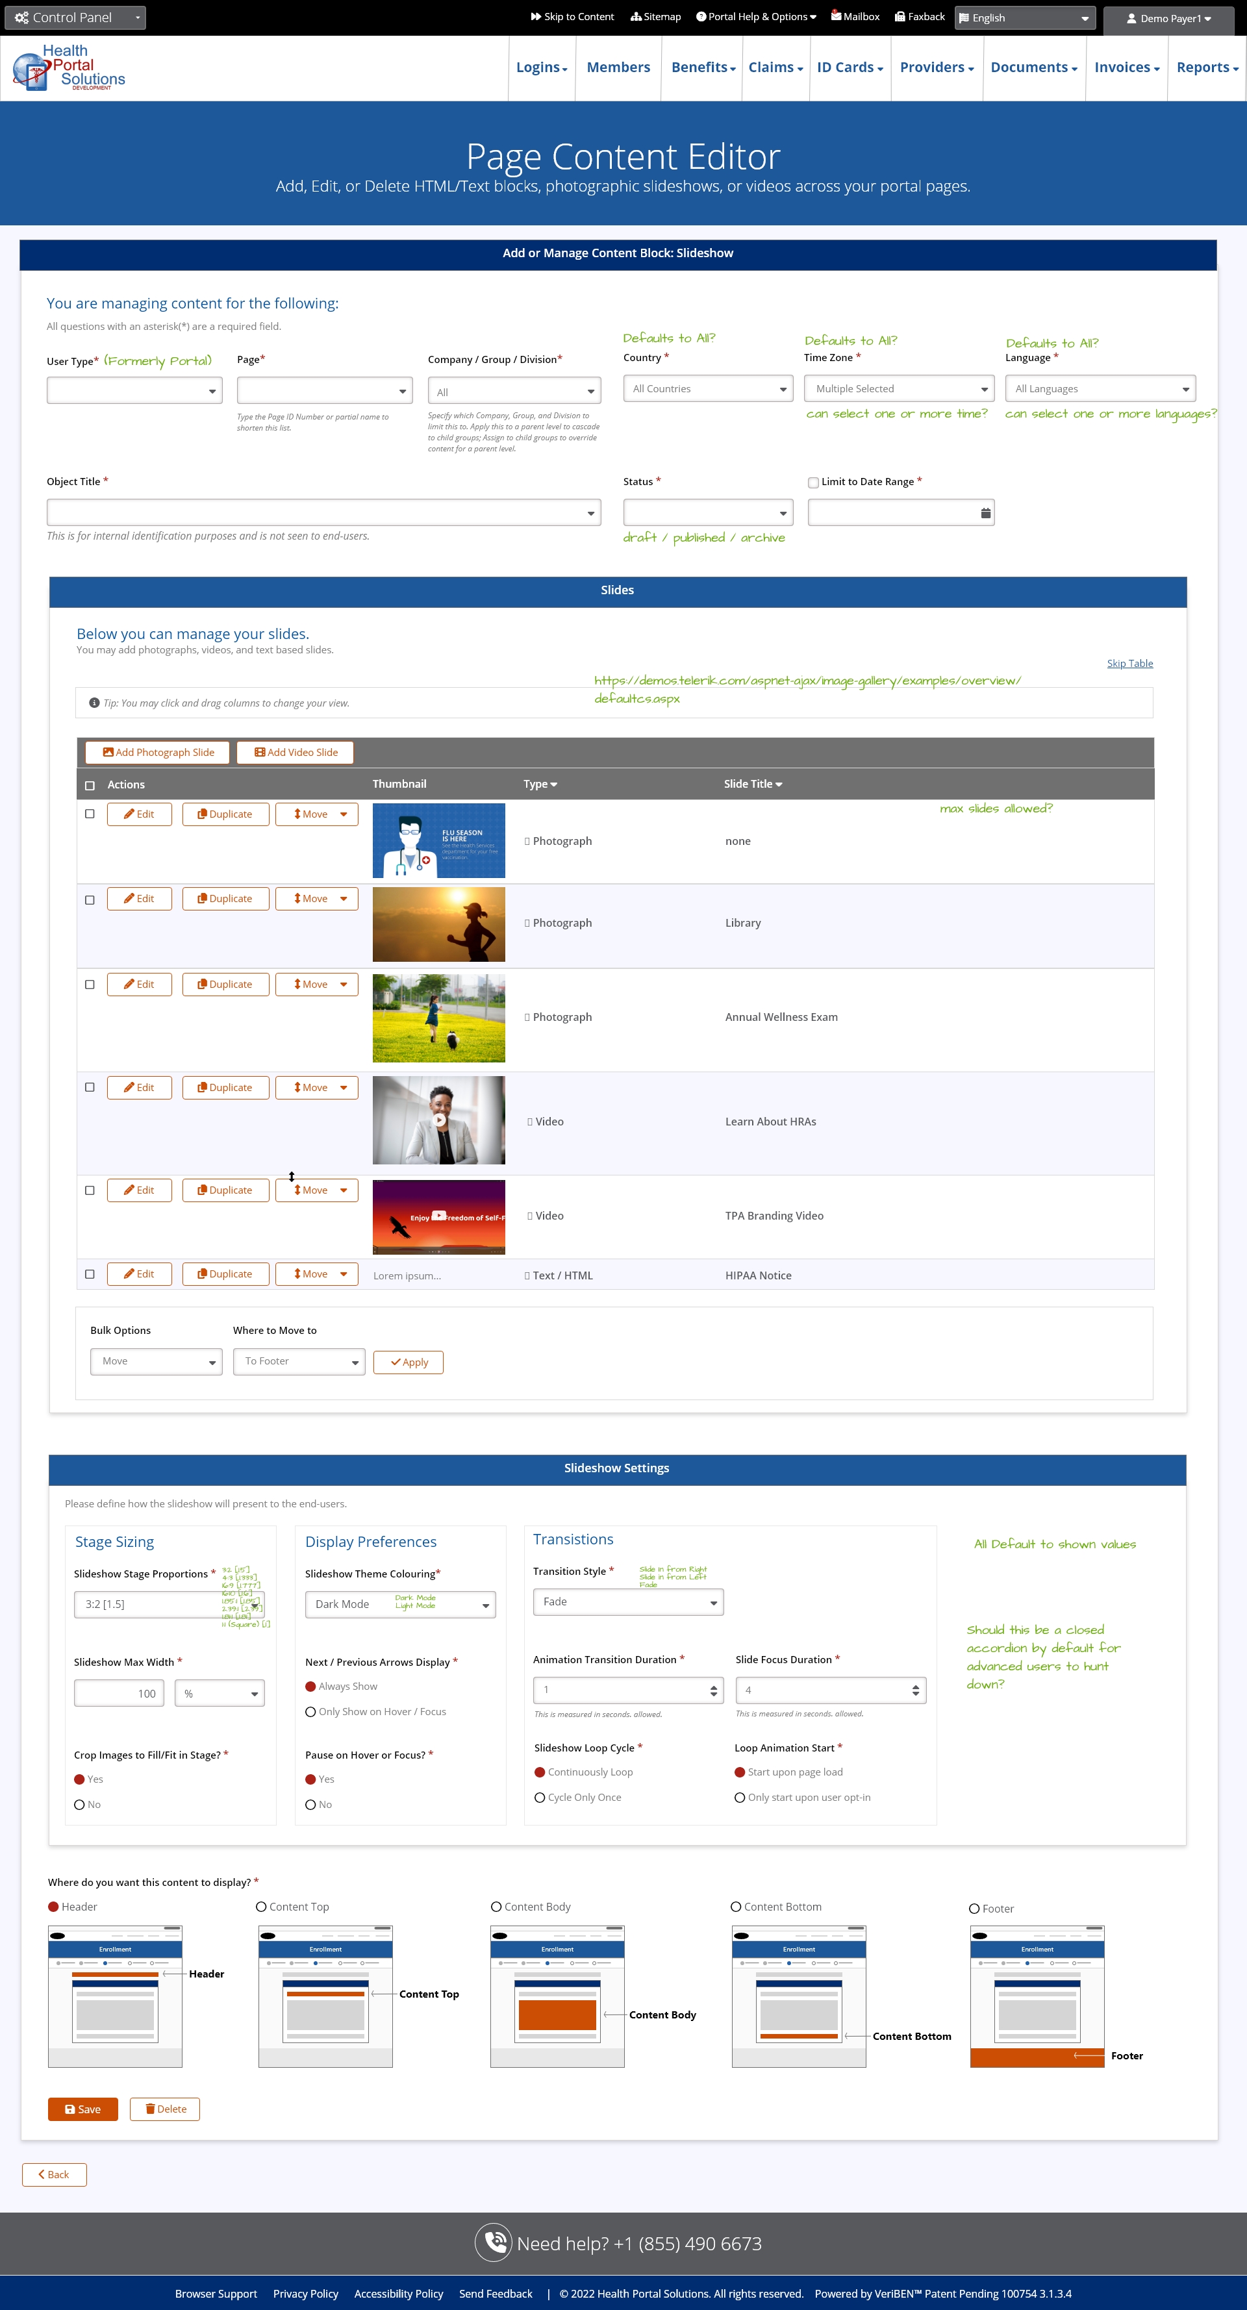The image size is (1247, 2310).
Task: Click the Apply button in bulk options
Action: (408, 1362)
